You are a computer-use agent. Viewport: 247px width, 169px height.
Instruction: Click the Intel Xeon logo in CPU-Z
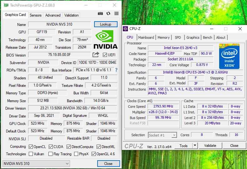click(x=229, y=56)
